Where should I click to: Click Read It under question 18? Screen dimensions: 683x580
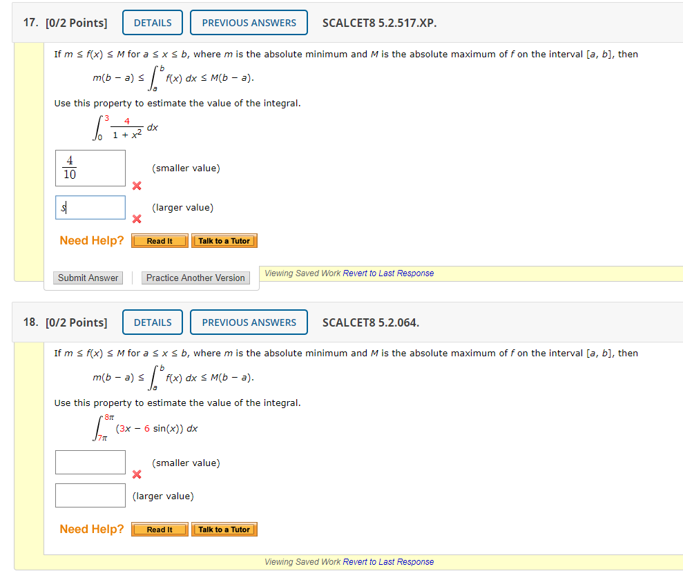pyautogui.click(x=159, y=529)
